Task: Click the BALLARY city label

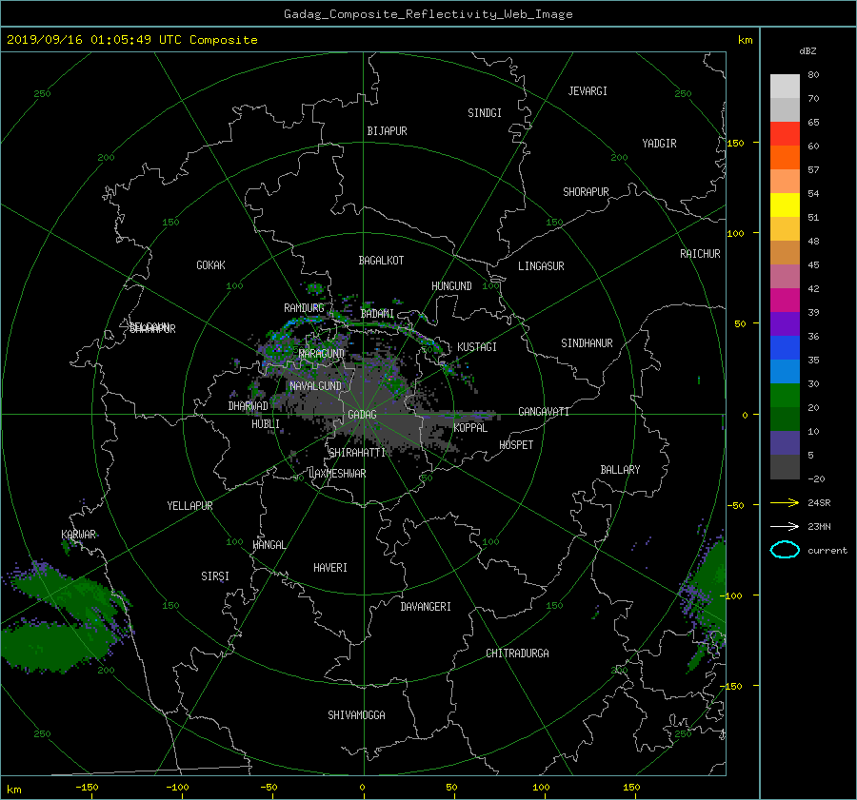Action: tap(620, 470)
